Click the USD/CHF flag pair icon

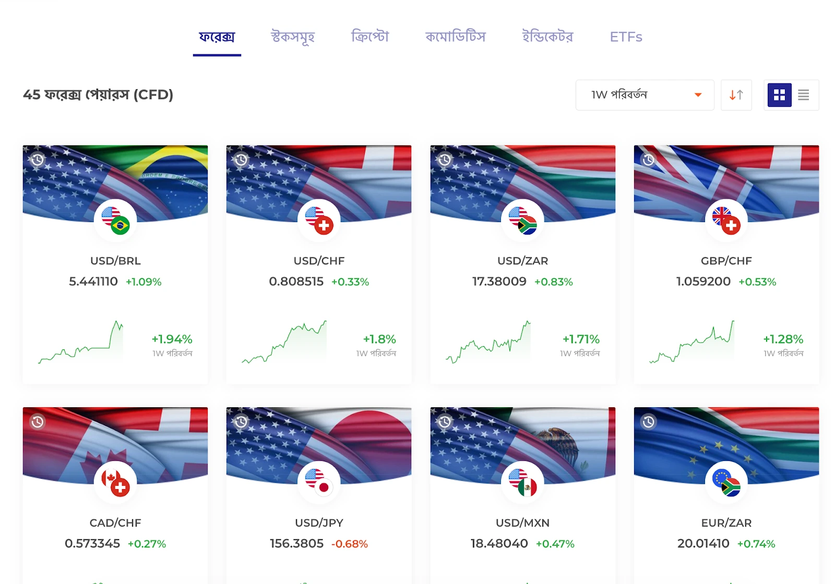click(319, 221)
